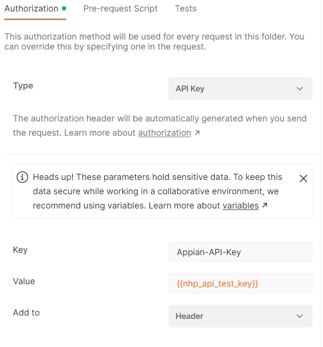Open the variables help link
323x347 pixels.
click(x=241, y=206)
